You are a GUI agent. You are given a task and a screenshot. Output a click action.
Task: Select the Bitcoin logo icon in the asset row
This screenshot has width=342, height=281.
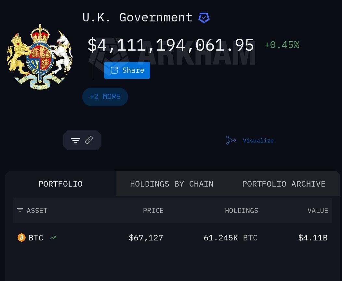pyautogui.click(x=21, y=238)
